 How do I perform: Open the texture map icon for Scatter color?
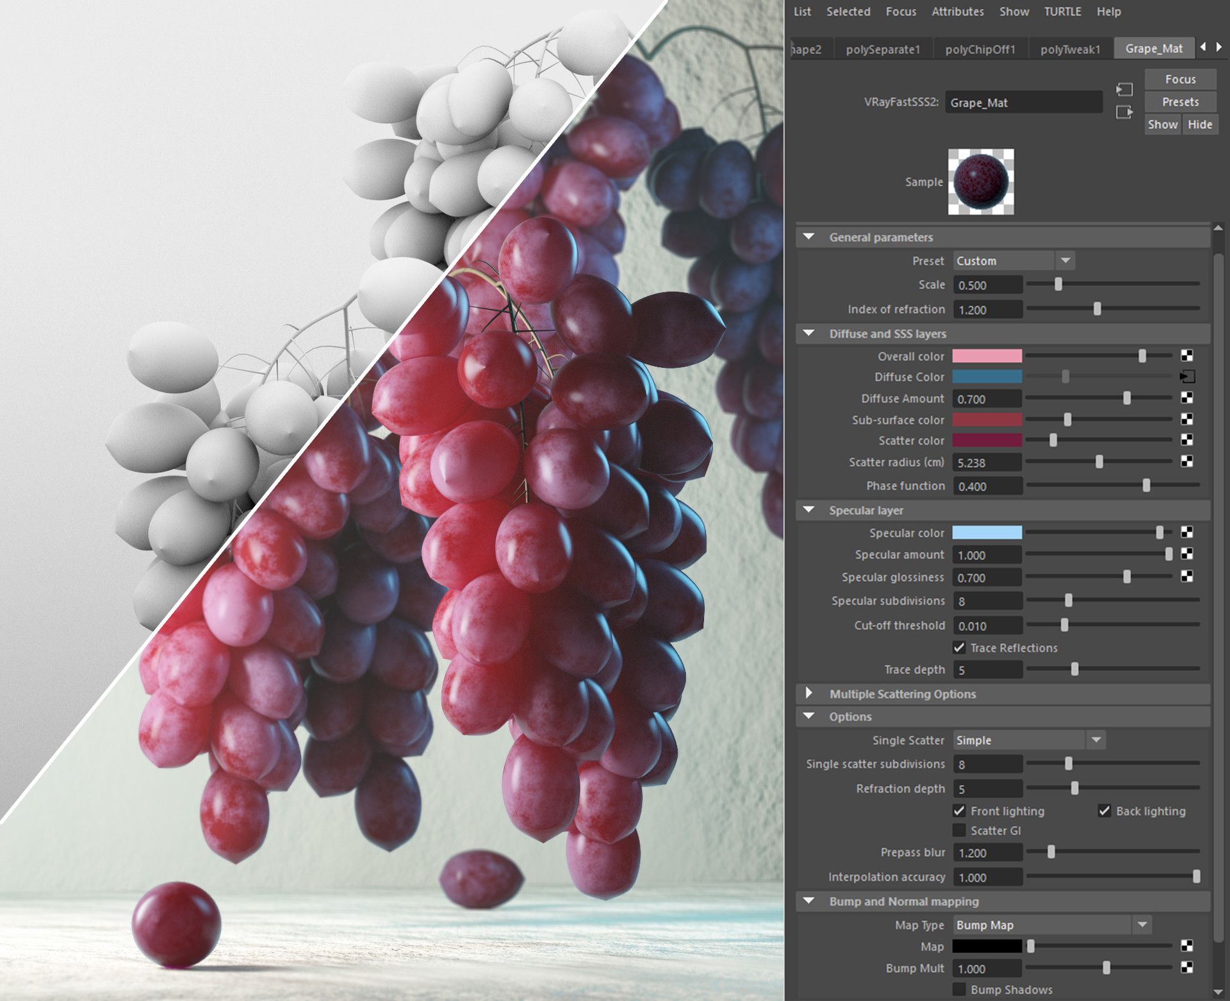1186,441
